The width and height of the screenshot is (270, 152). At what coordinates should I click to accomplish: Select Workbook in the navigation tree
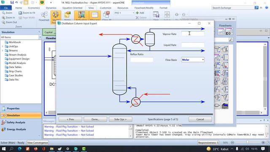pyautogui.click(x=15, y=42)
